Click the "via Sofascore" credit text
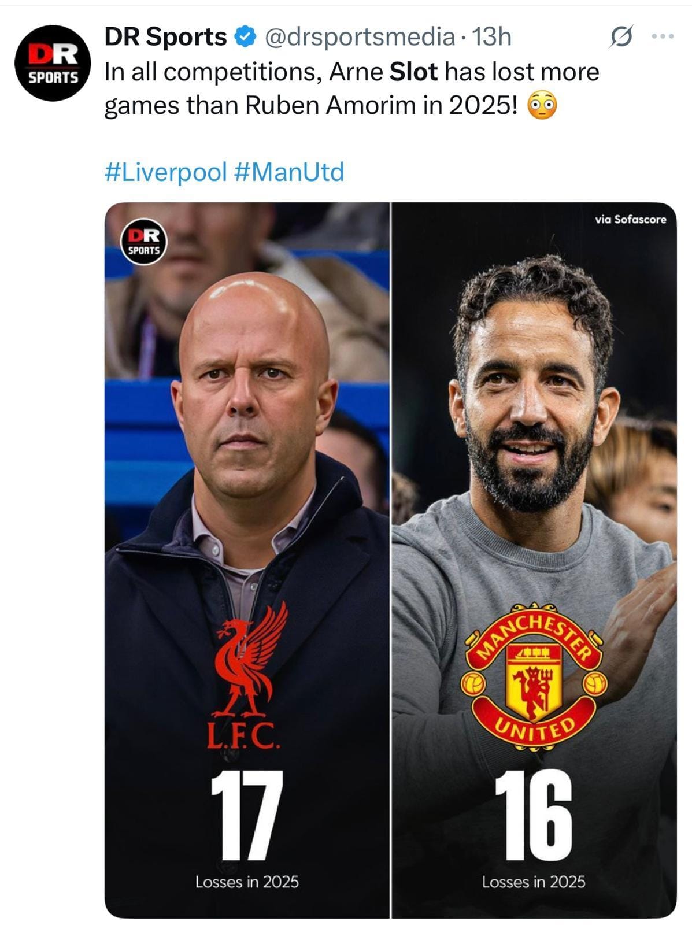Image resolution: width=692 pixels, height=925 pixels. 630,219
